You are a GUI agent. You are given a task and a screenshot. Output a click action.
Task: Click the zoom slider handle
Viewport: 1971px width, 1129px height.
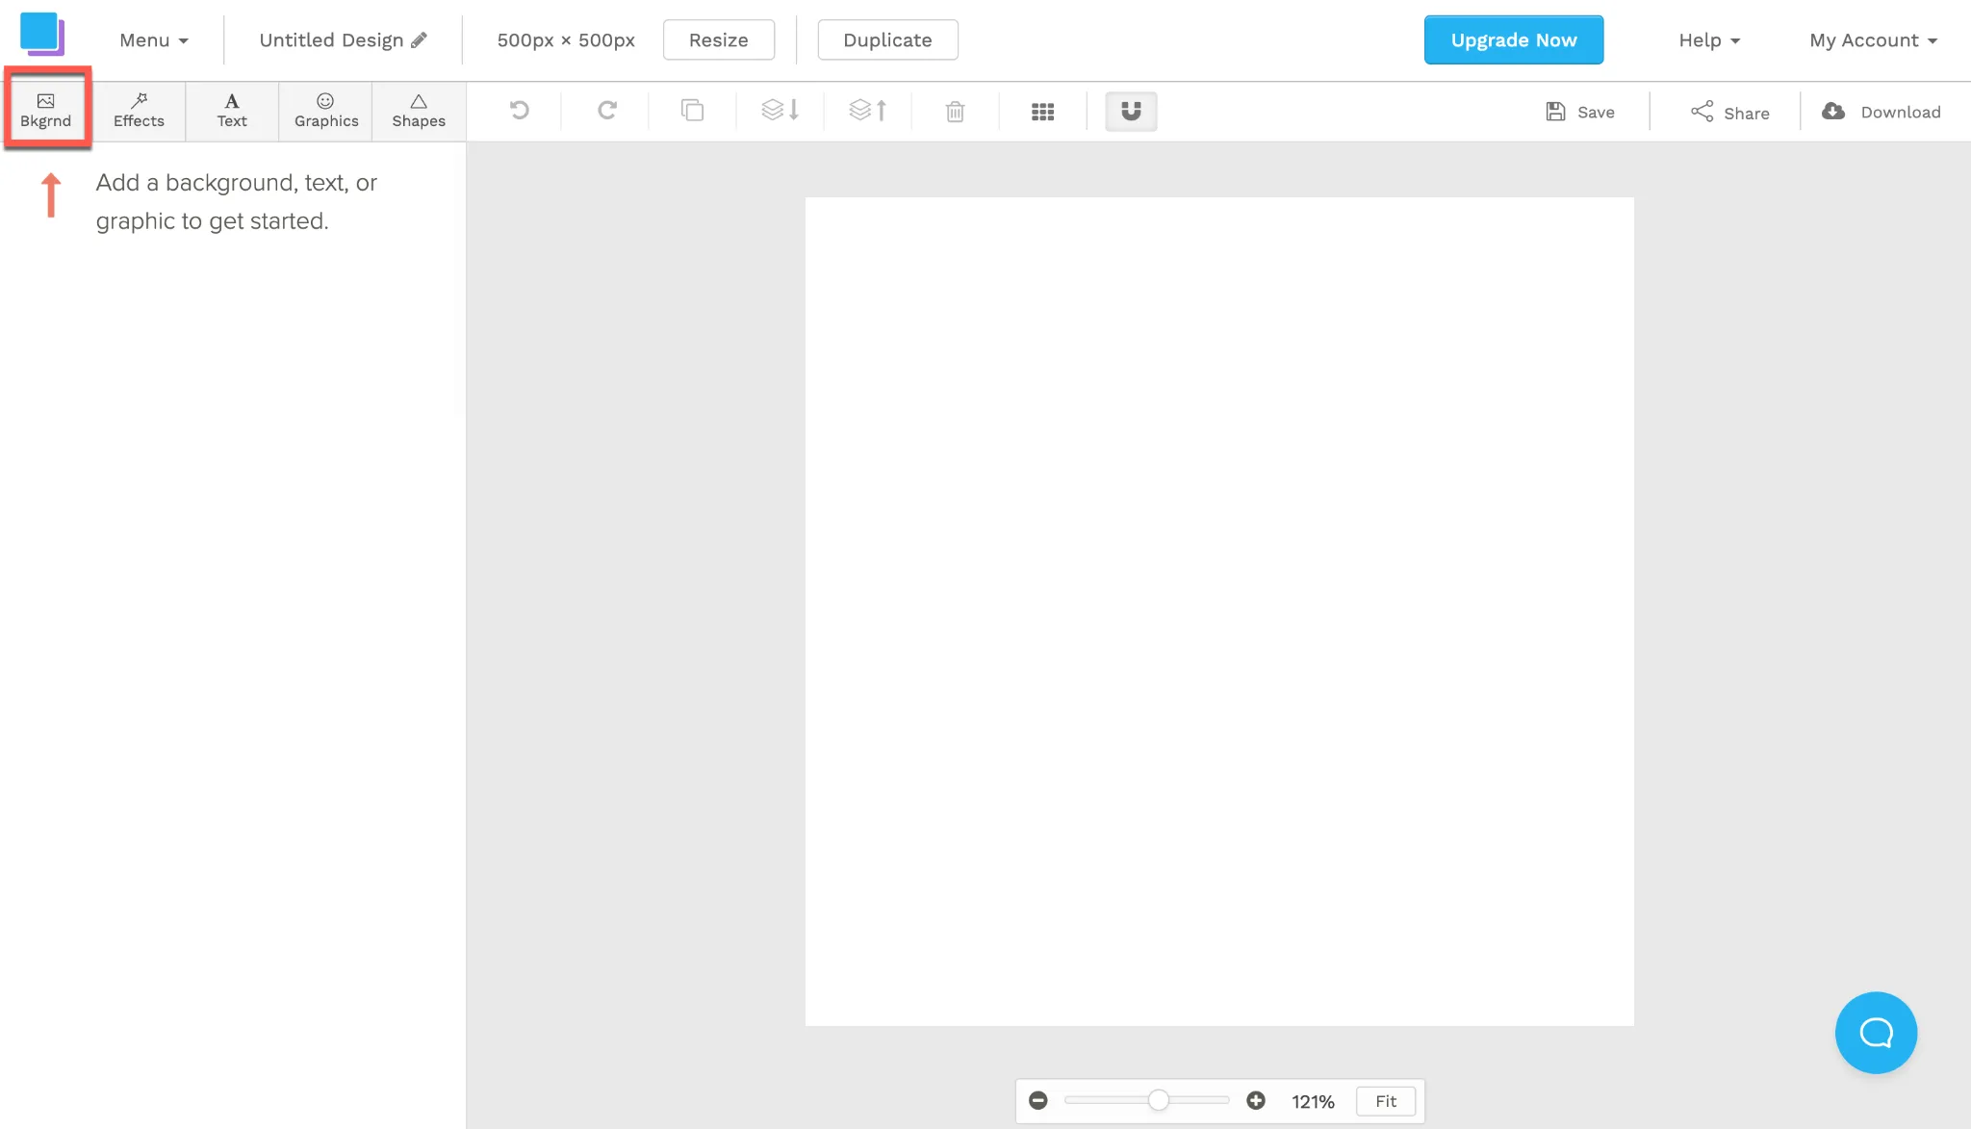click(x=1159, y=1100)
